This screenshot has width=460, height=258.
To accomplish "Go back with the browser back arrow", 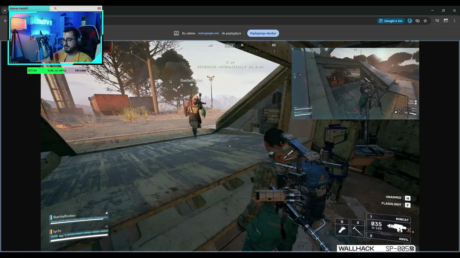I will [5, 21].
